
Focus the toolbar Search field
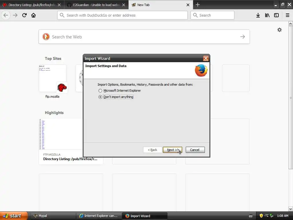click(x=212, y=15)
